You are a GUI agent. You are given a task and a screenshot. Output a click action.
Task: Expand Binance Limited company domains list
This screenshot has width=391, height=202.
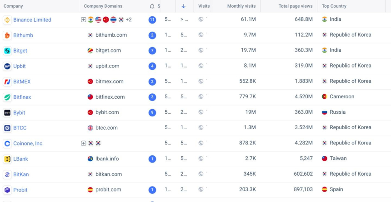[83, 19]
